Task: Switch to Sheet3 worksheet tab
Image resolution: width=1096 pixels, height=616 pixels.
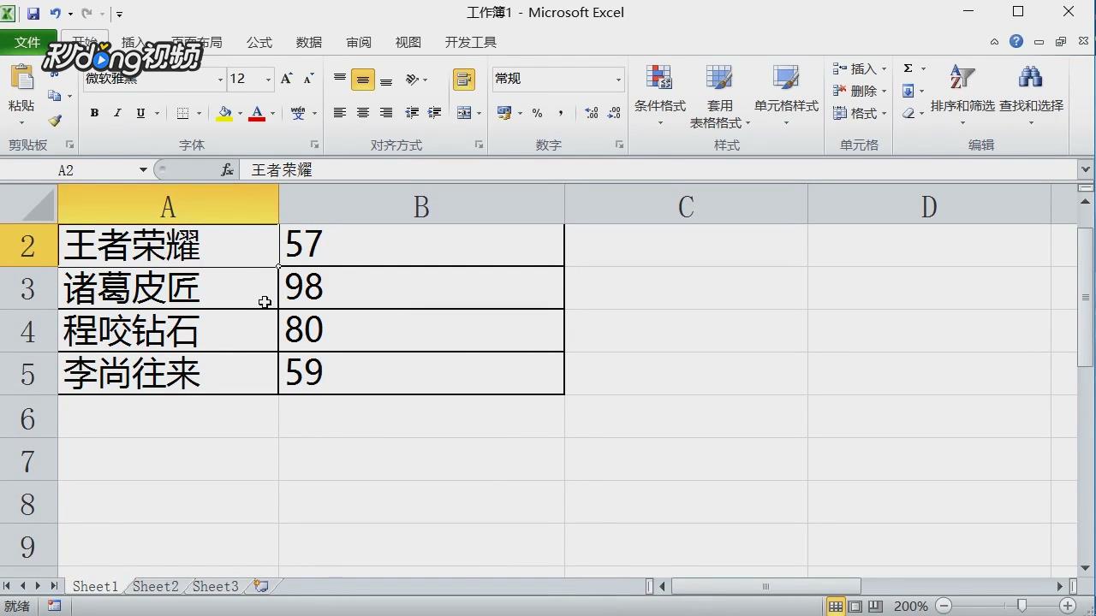Action: tap(215, 586)
